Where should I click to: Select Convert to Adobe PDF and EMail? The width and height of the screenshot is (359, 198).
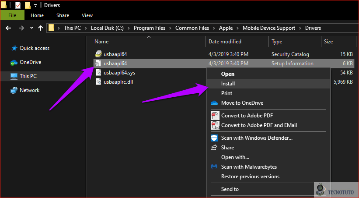click(268, 125)
